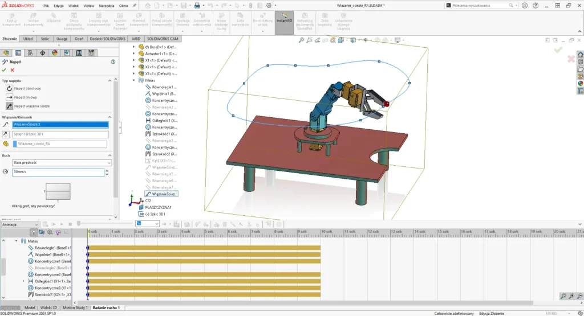Collapse the Ruch section

point(110,155)
